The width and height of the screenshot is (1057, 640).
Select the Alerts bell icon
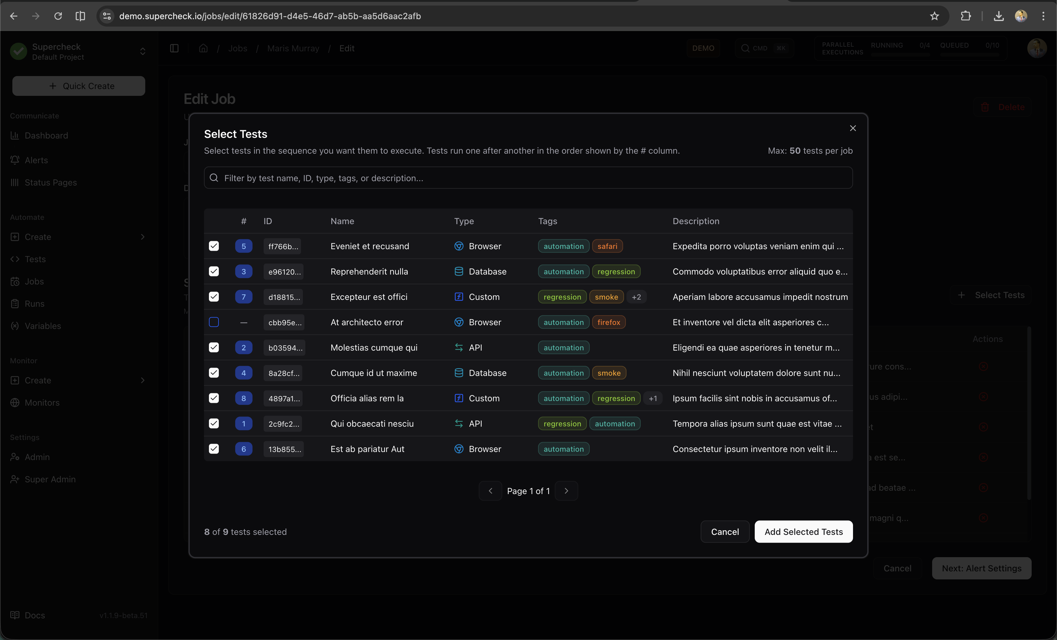[x=15, y=160]
